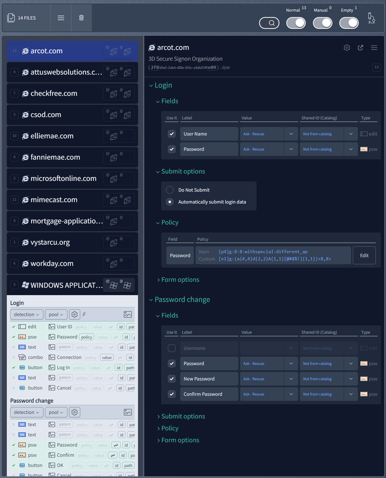
Task: Select Do Not Submit radio option
Action: coord(170,190)
